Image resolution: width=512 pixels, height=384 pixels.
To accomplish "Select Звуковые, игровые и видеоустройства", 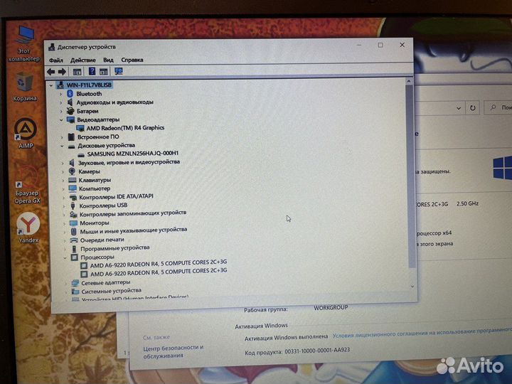I will coord(129,162).
